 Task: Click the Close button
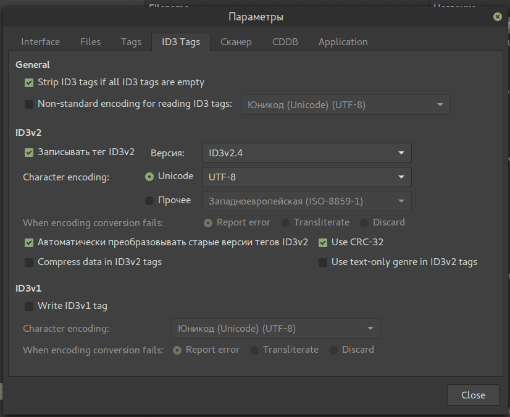(x=473, y=395)
